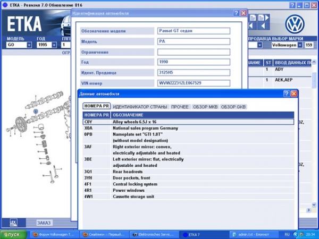Click help icon in Данные автомобиля dialog
Screen dimensions: 319x239
[286, 93]
